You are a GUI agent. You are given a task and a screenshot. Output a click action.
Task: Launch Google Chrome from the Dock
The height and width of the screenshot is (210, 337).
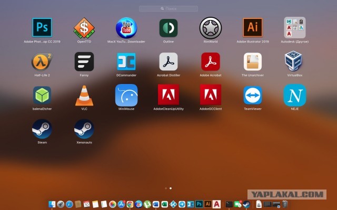130,204
